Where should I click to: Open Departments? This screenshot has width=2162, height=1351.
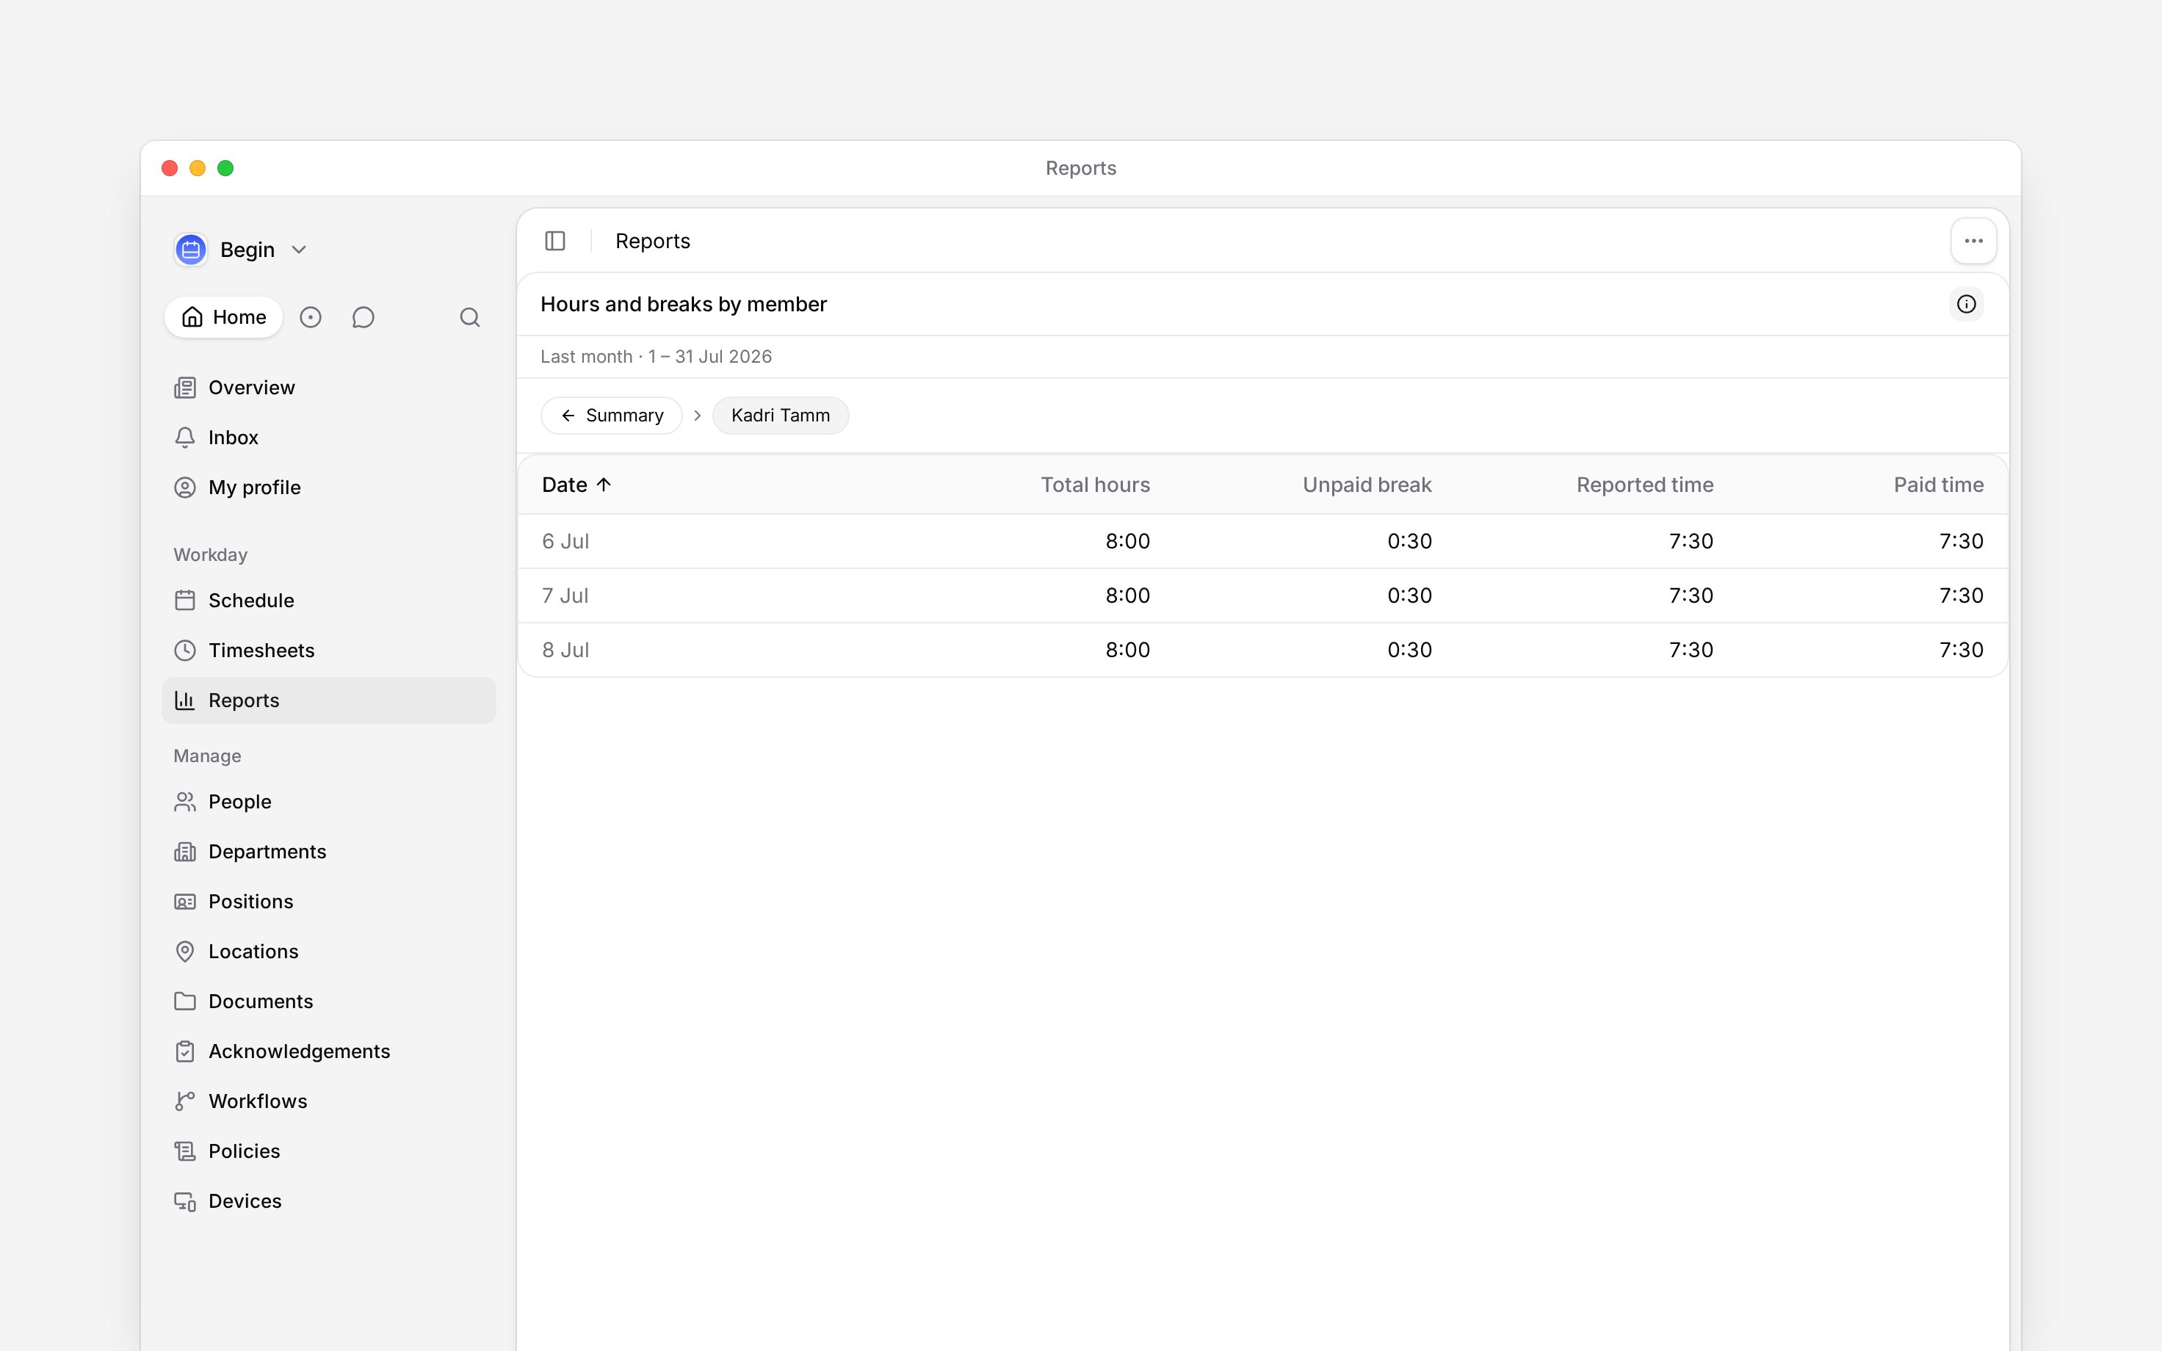coord(329,852)
